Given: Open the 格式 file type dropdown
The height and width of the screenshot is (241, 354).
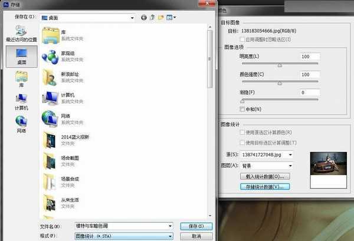Looking at the screenshot, I should pos(170,236).
